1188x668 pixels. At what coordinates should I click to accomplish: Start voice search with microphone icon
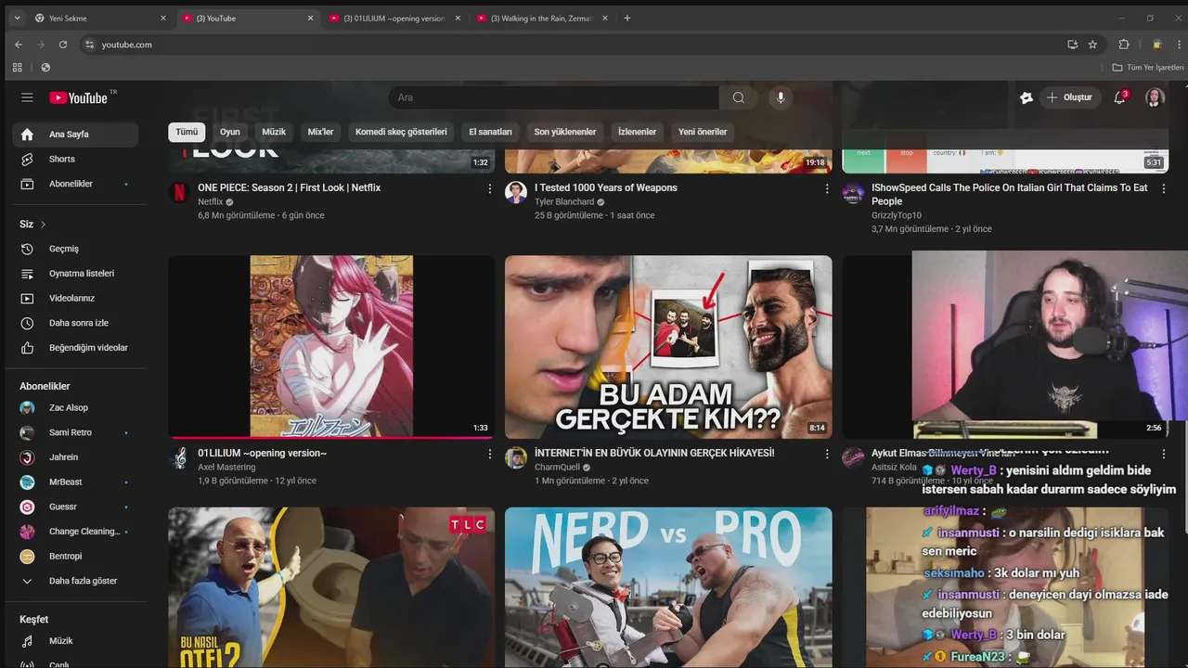pyautogui.click(x=781, y=97)
